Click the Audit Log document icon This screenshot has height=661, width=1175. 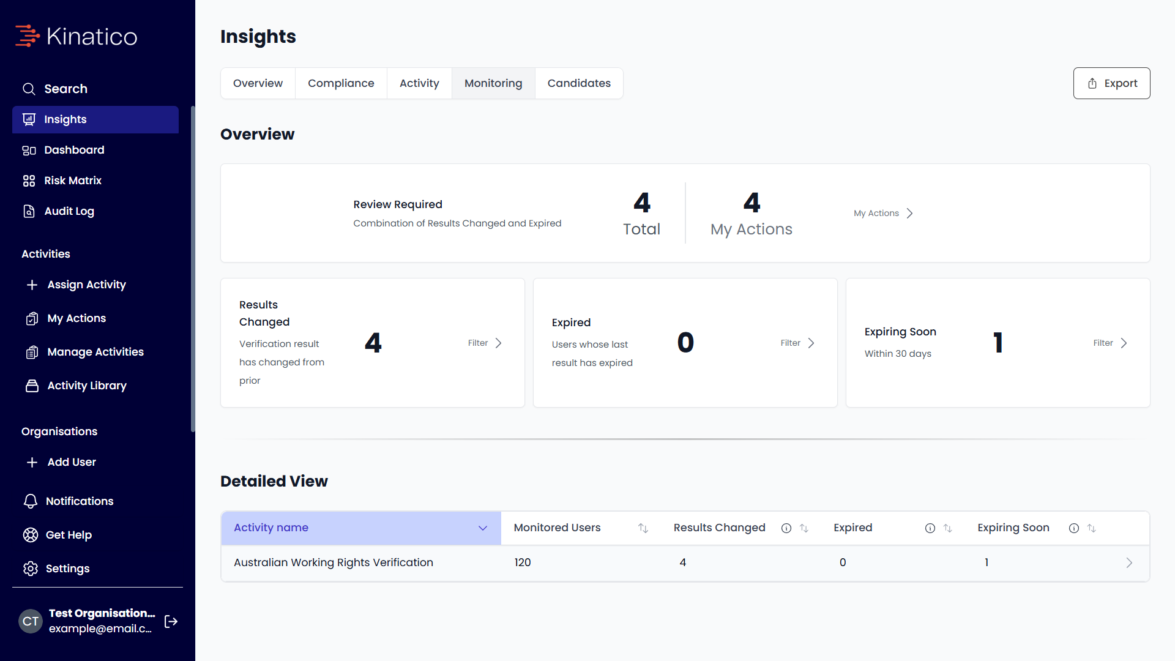(x=29, y=211)
